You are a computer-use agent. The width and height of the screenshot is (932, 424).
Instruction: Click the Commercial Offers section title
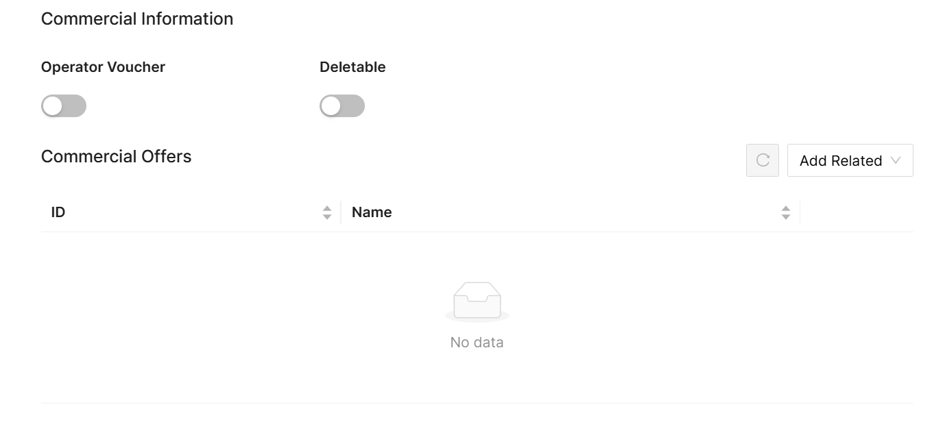(x=116, y=157)
